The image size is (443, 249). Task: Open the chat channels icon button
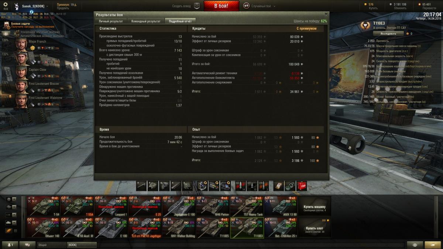tap(27, 245)
